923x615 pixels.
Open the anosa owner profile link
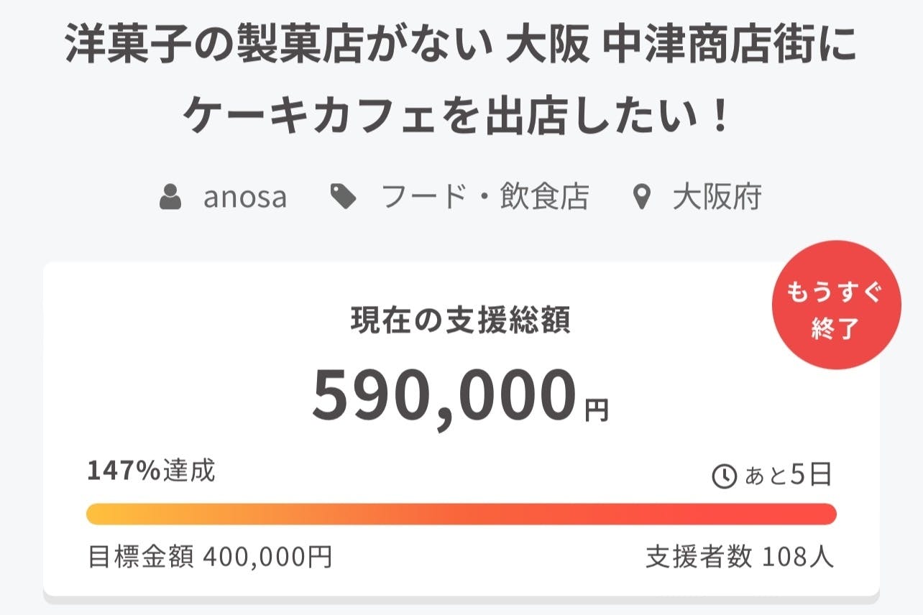(x=244, y=197)
